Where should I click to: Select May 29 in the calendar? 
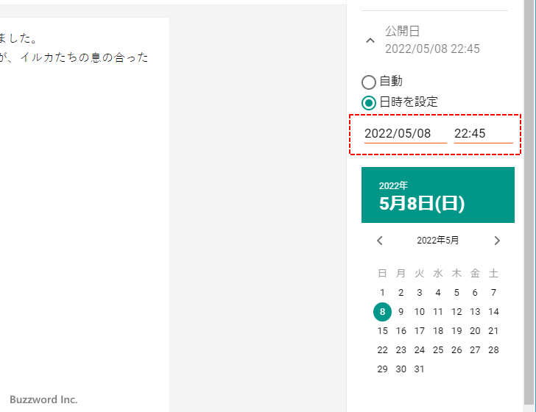[382, 369]
